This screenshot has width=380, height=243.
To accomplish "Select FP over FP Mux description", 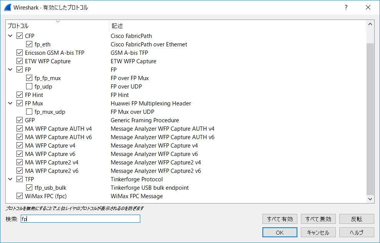I will coord(129,78).
